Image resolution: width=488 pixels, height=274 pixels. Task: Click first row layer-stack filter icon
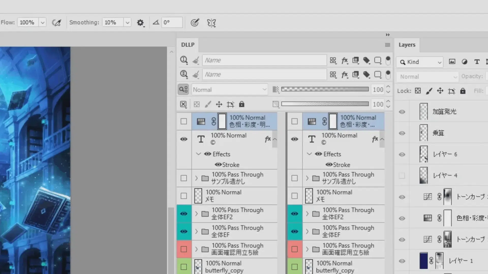356,60
